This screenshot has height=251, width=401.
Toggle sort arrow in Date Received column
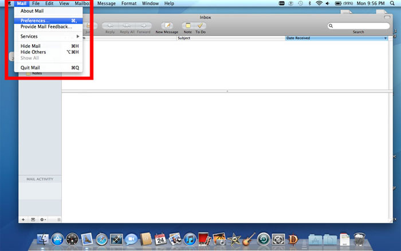coord(385,38)
